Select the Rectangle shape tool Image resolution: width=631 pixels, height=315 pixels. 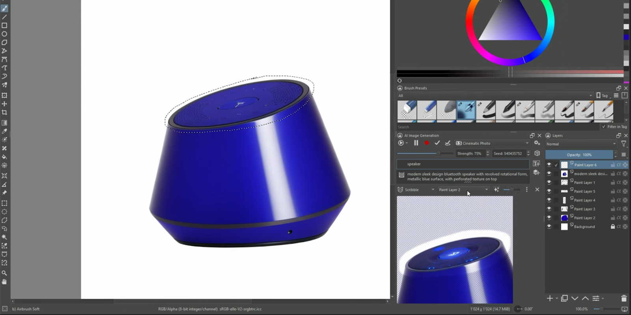click(4, 26)
